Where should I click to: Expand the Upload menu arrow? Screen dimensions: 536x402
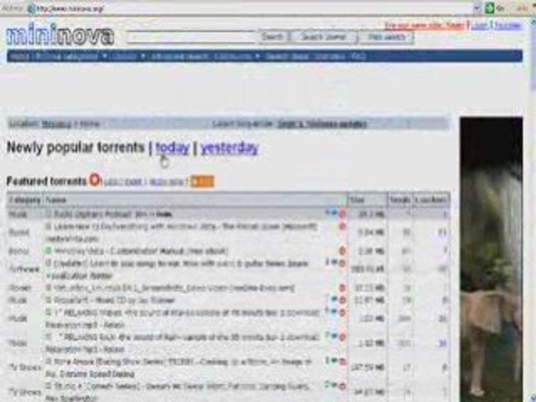(x=143, y=56)
